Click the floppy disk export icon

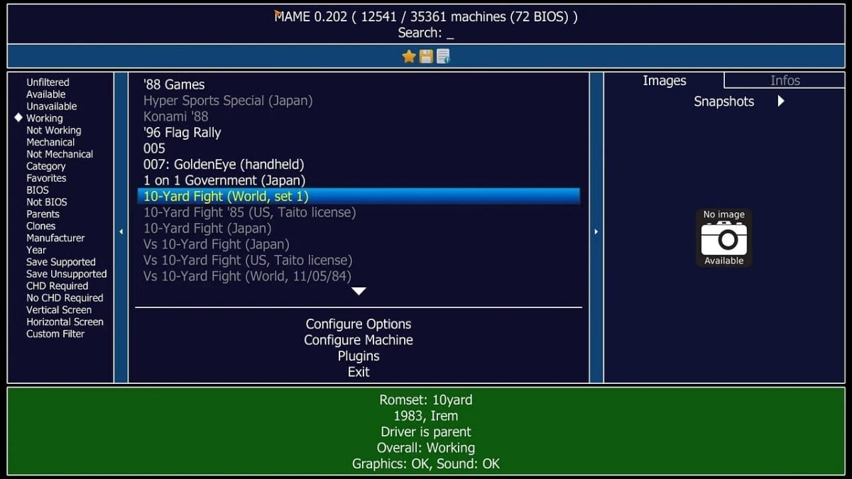pos(426,57)
